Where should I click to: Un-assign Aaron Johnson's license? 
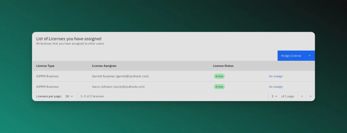tap(275, 87)
